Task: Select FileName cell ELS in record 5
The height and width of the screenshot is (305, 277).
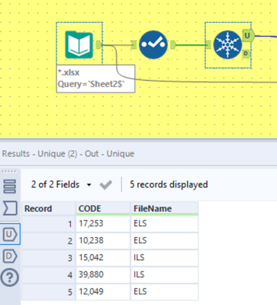Action: point(164,292)
